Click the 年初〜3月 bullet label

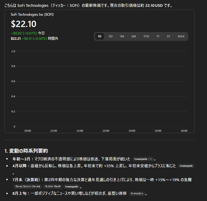[x=21, y=159]
